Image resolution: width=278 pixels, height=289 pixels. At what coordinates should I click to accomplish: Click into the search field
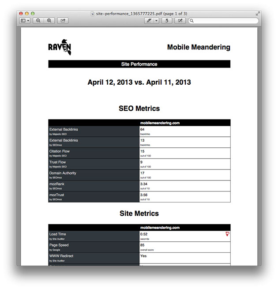(x=223, y=21)
